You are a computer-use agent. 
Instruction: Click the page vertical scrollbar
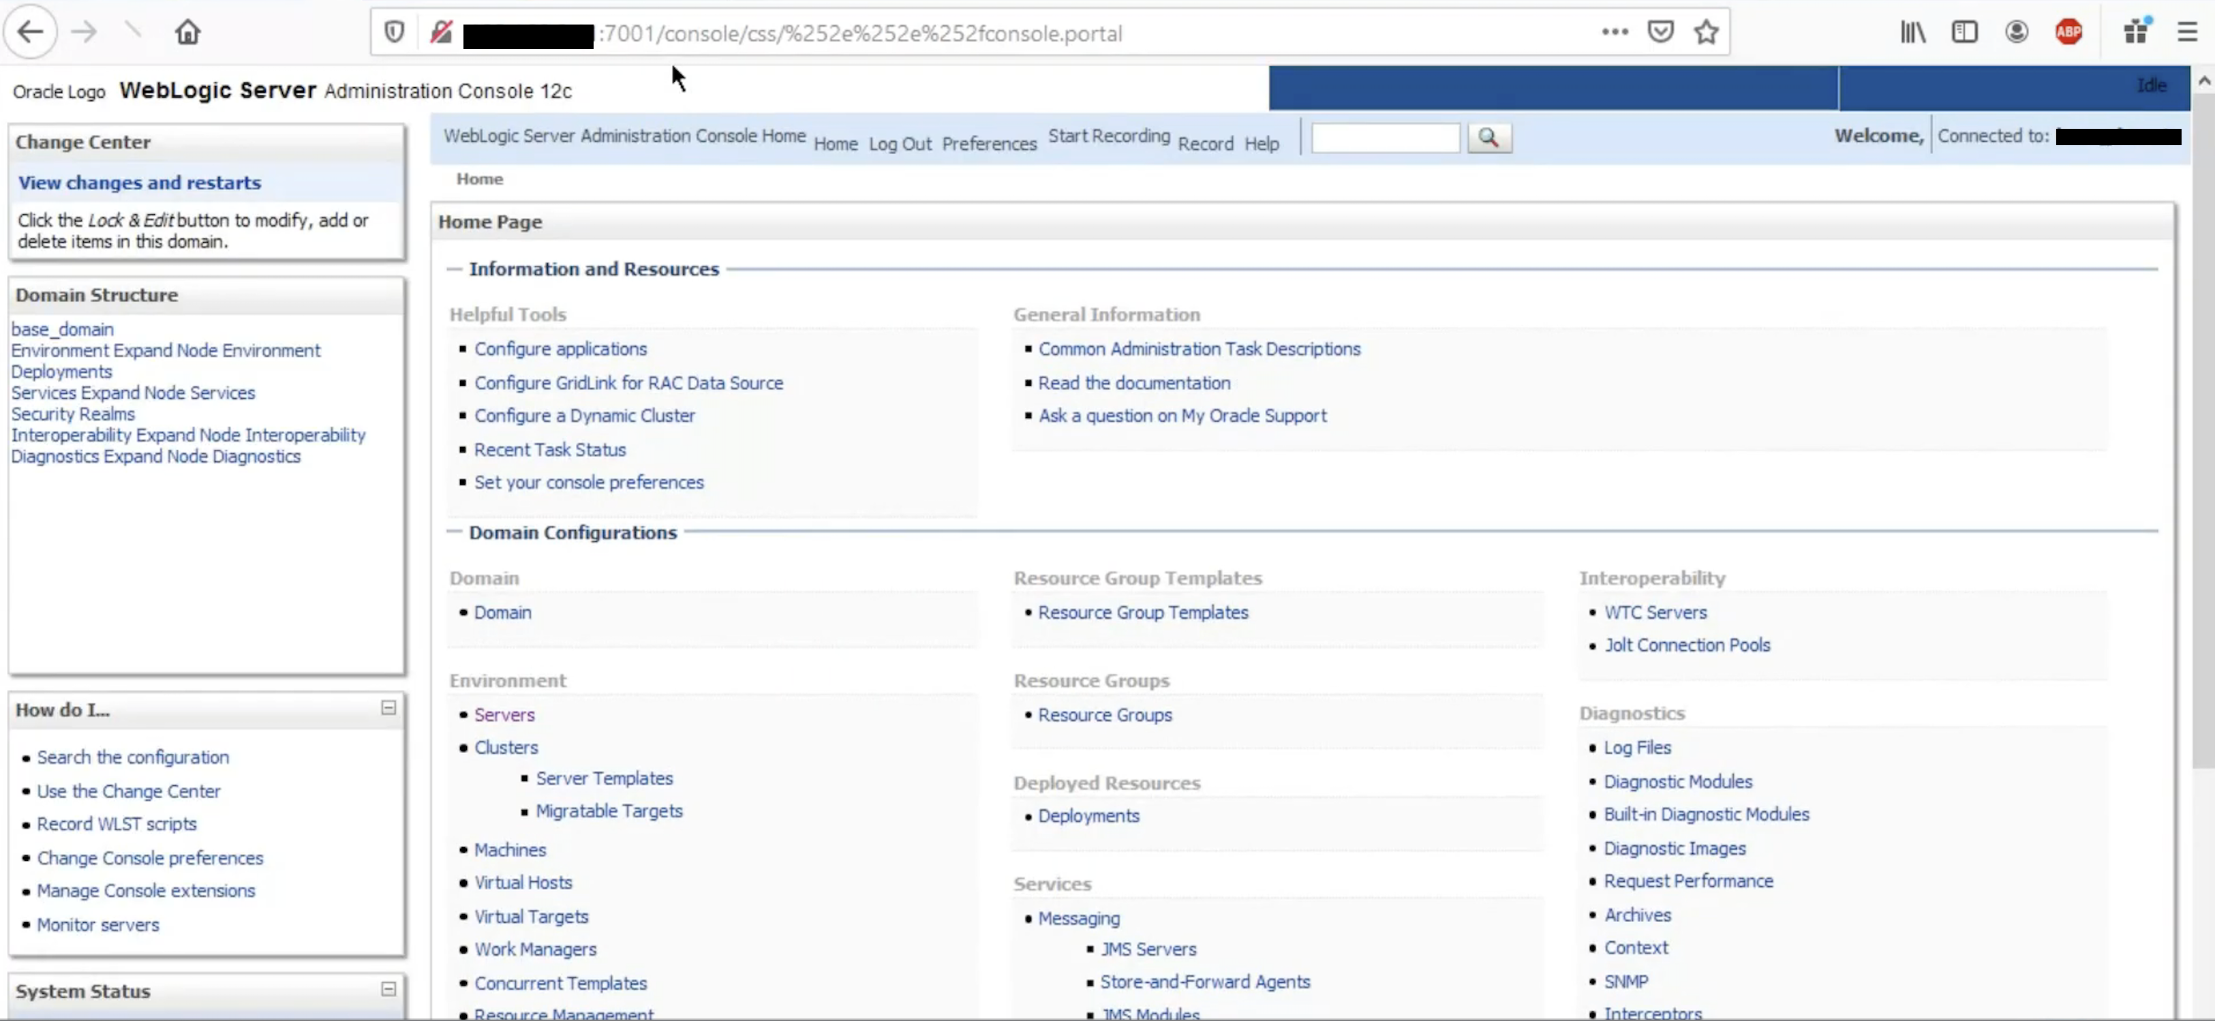click(2204, 430)
